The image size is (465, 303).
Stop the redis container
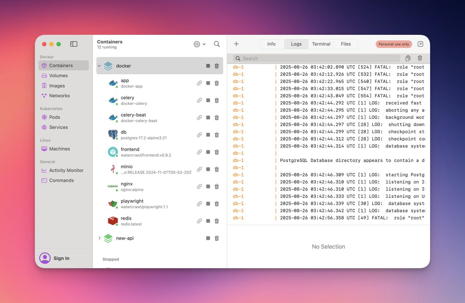point(208,221)
